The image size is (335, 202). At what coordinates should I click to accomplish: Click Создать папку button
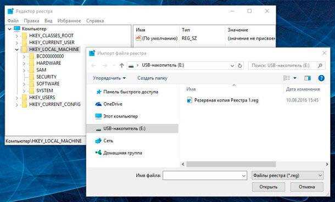tap(152, 78)
